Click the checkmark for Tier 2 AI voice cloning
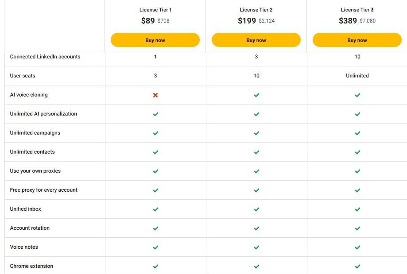407x274 pixels. tap(256, 95)
